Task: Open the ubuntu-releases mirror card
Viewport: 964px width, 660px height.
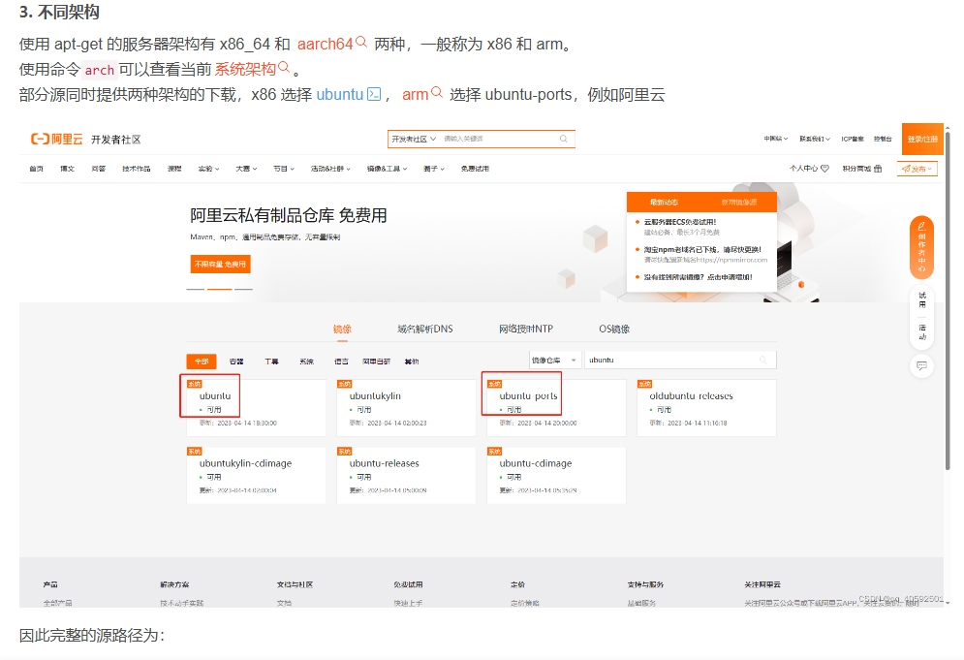Action: tap(406, 476)
